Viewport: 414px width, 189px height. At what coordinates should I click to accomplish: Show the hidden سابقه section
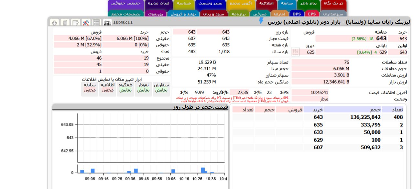pos(90,88)
